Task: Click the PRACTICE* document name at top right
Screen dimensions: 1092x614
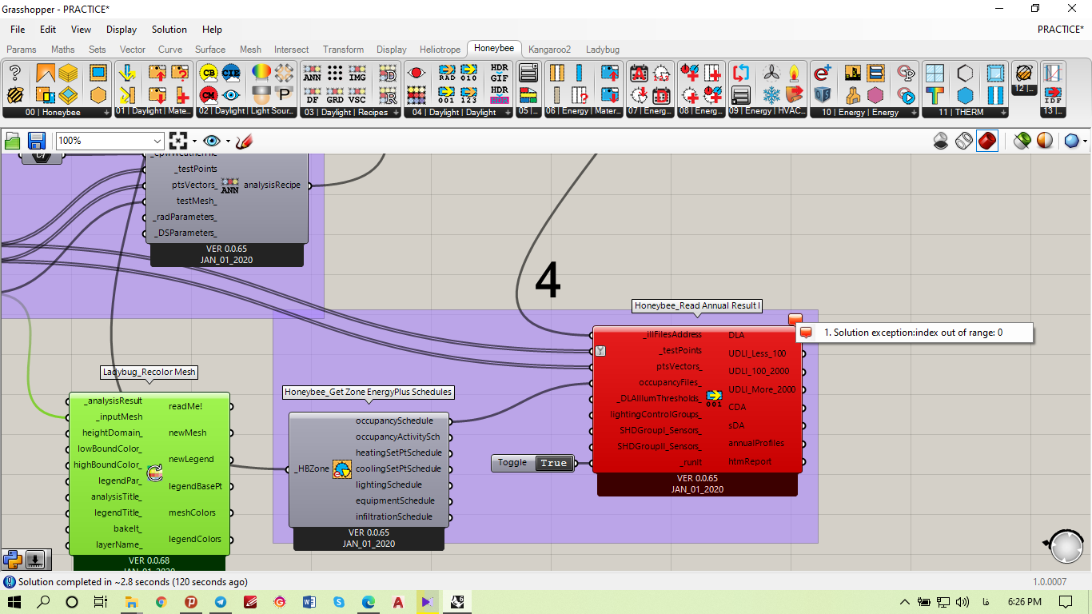Action: 1061,30
